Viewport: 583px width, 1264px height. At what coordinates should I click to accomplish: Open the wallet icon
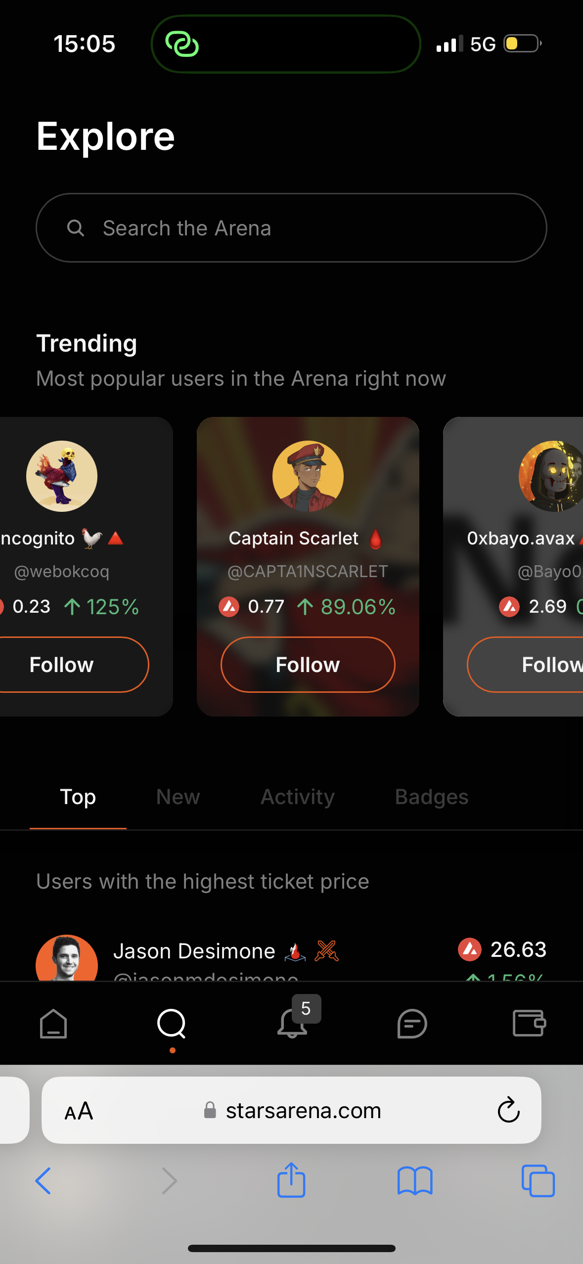point(530,1023)
